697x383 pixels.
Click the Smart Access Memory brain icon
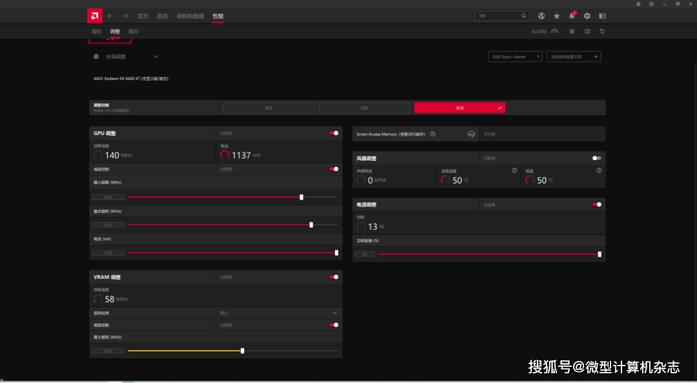(x=471, y=134)
